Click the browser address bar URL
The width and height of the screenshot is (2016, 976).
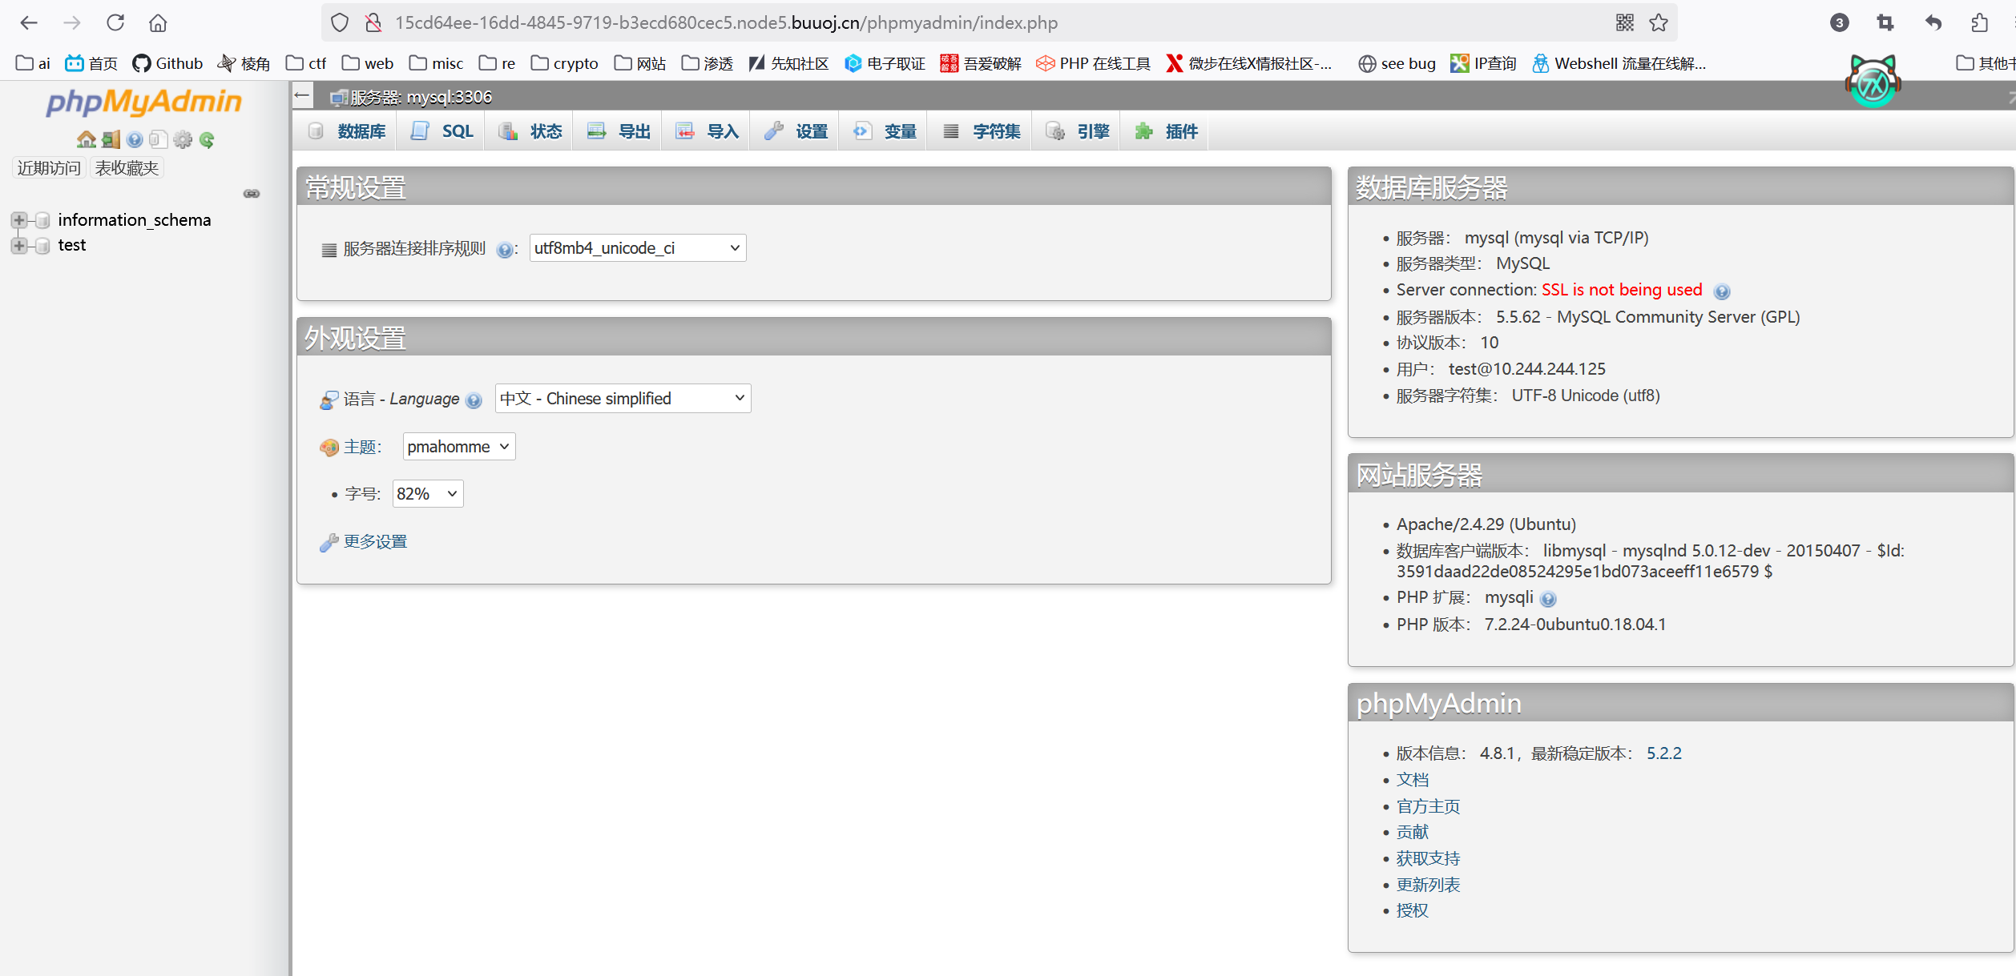pyautogui.click(x=726, y=22)
